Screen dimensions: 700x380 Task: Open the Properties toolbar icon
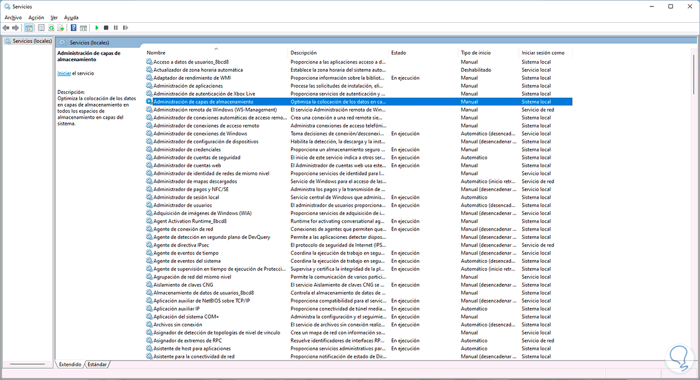(41, 27)
